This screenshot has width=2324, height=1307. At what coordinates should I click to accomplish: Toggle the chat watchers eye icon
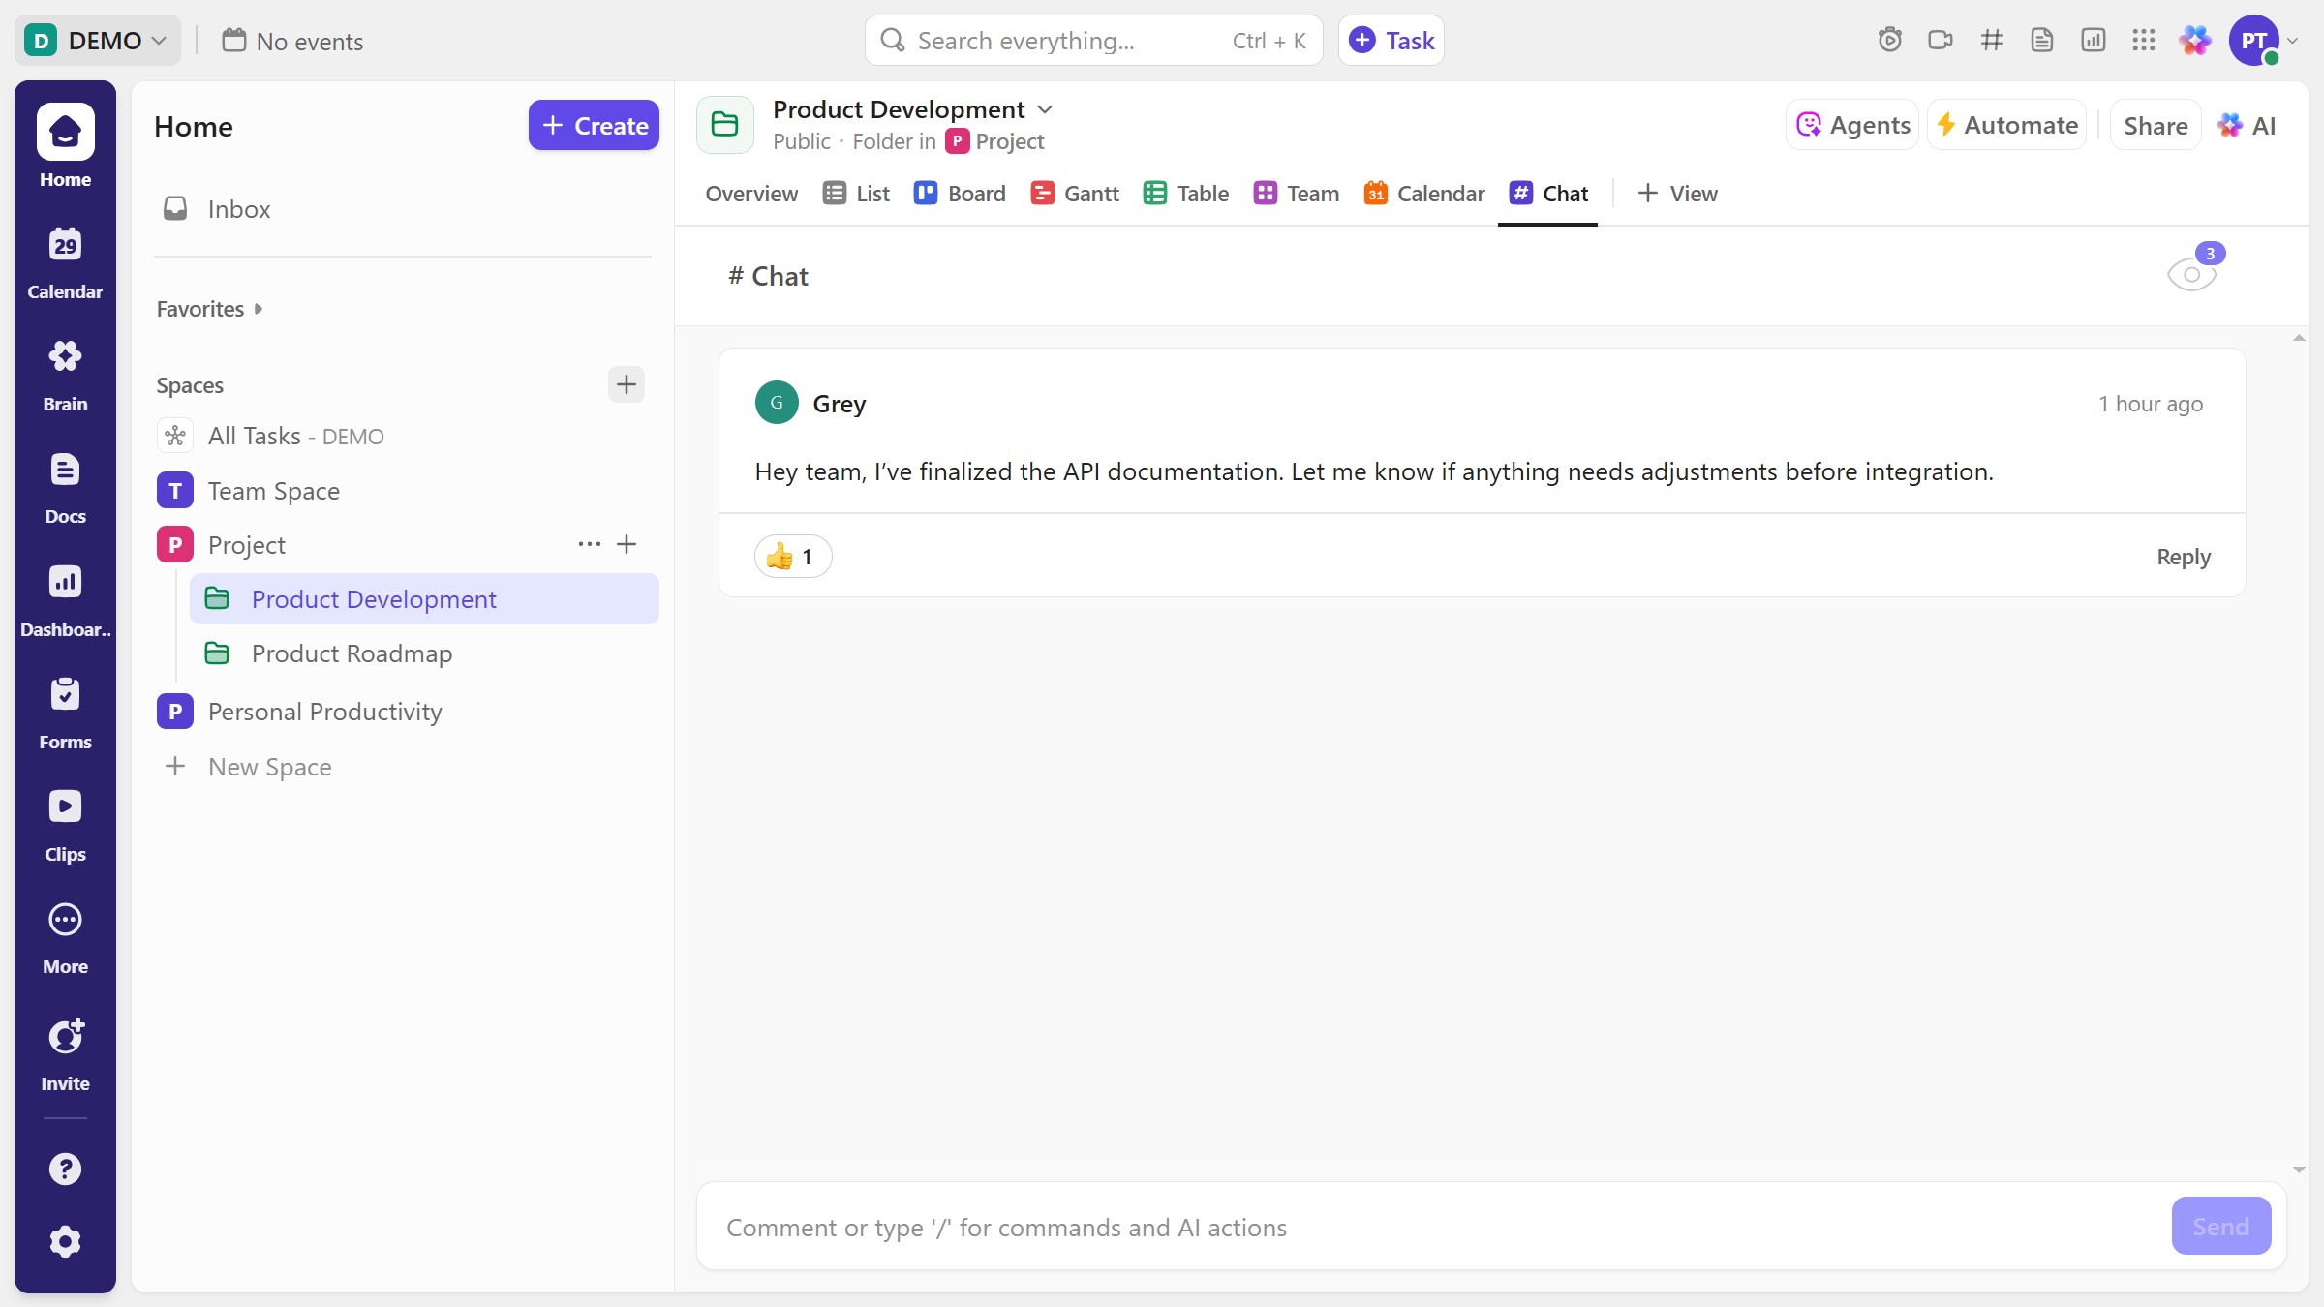click(x=2191, y=275)
